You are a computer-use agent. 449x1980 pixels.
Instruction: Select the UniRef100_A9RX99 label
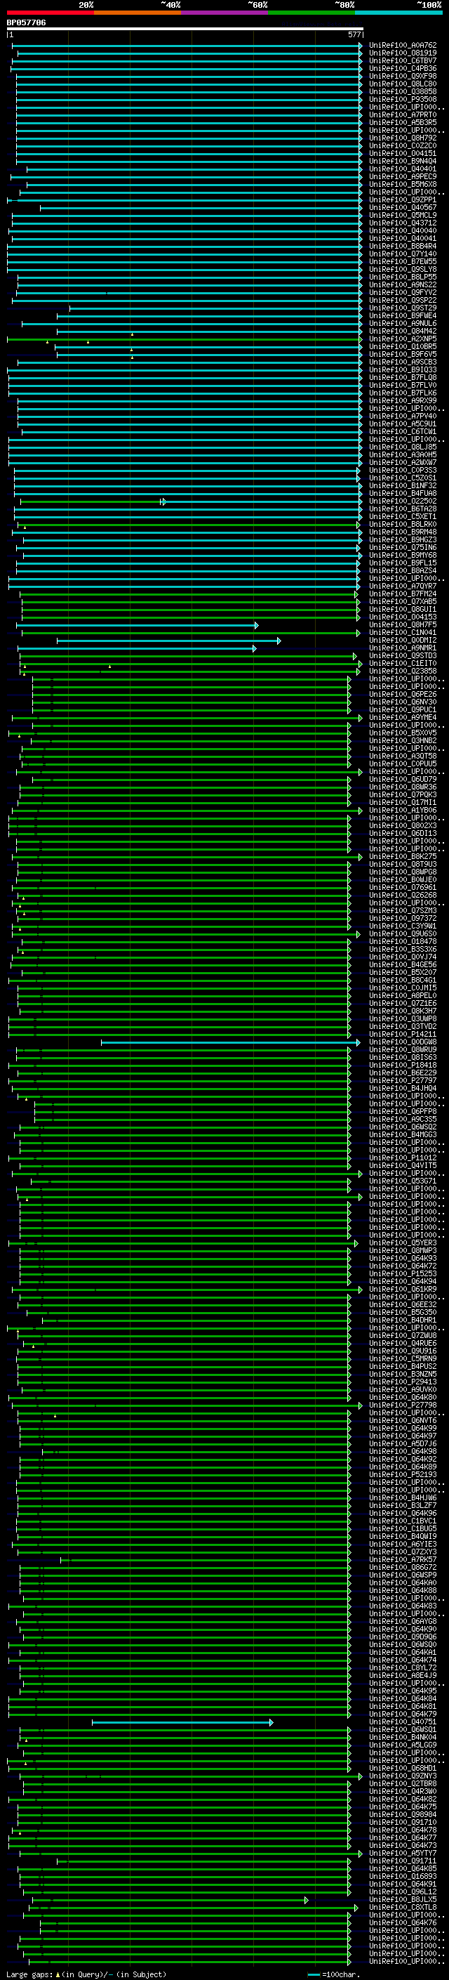pyautogui.click(x=403, y=400)
